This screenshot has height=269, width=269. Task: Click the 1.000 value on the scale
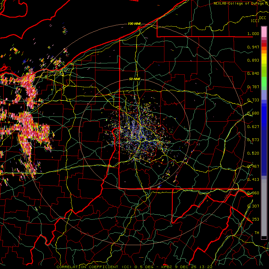tap(253, 33)
